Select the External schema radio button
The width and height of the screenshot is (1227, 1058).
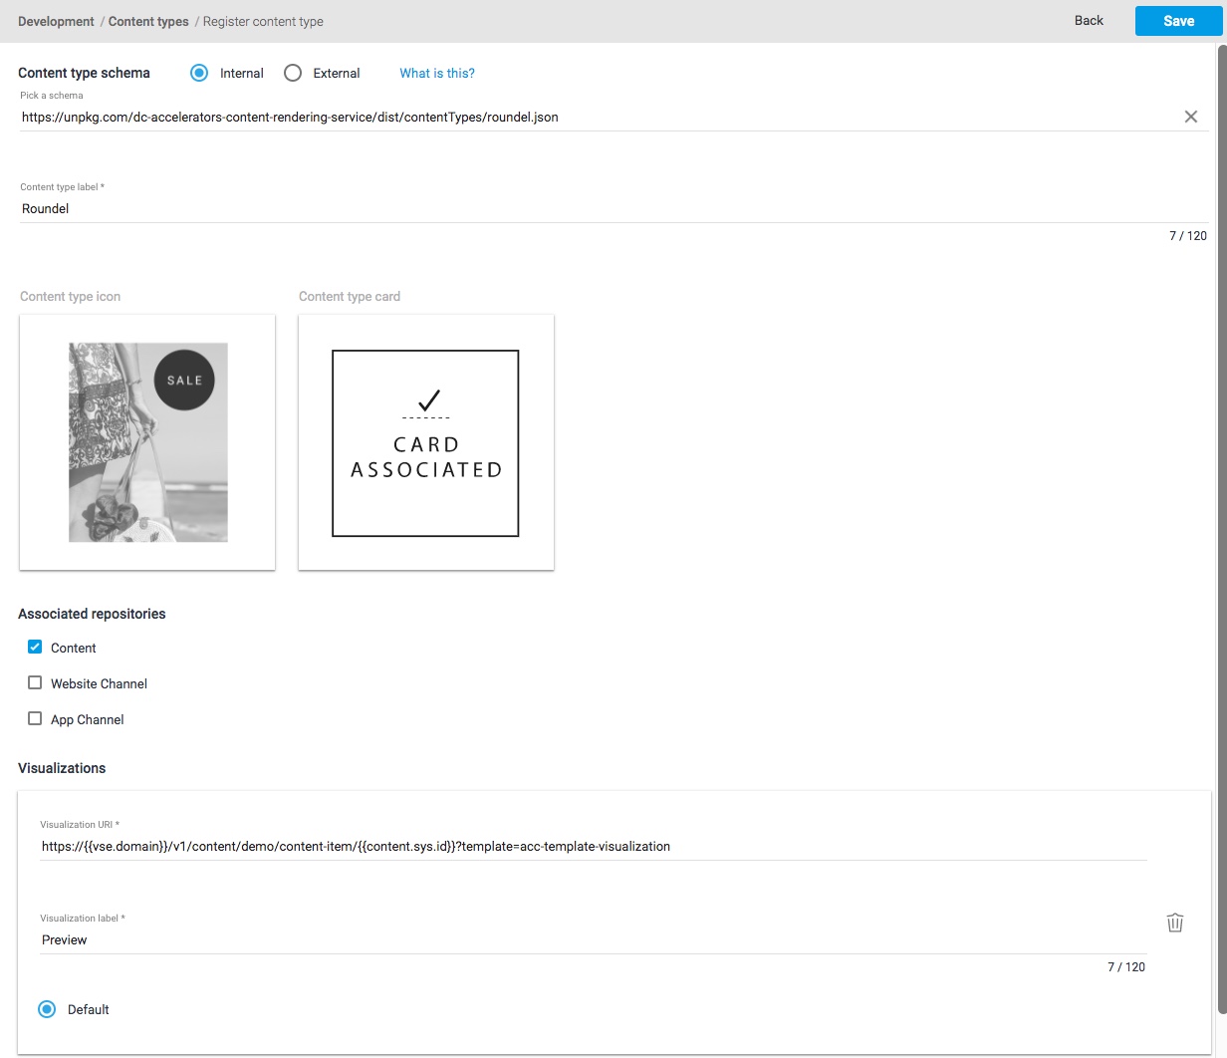coord(293,73)
